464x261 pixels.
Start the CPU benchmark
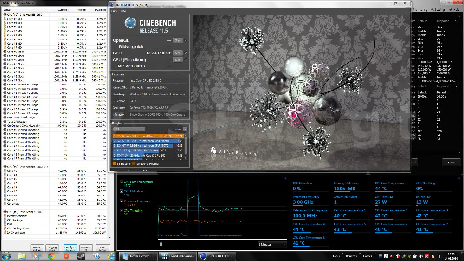pyautogui.click(x=178, y=53)
